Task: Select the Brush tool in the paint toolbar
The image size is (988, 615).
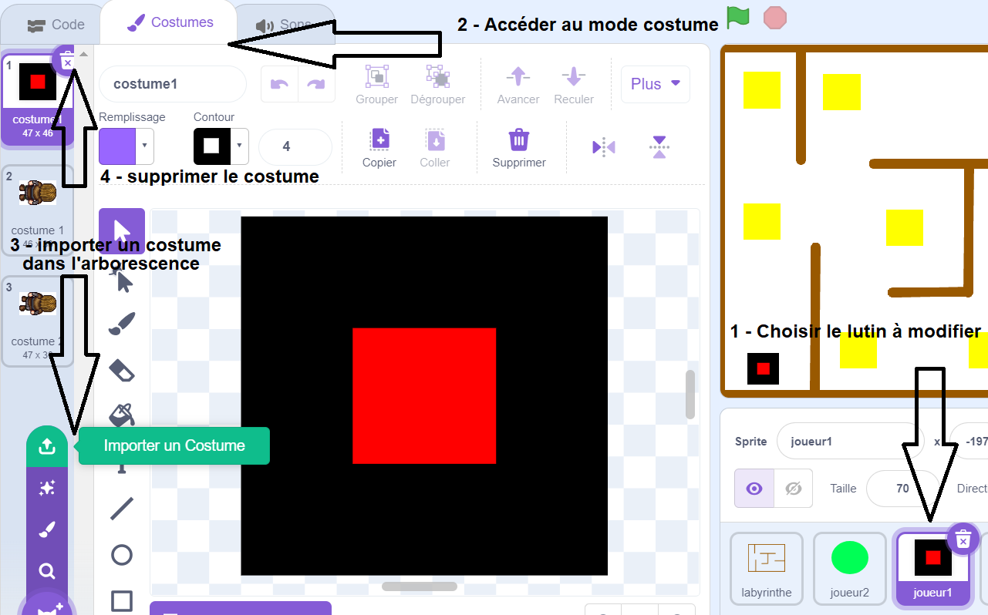Action: tap(122, 324)
